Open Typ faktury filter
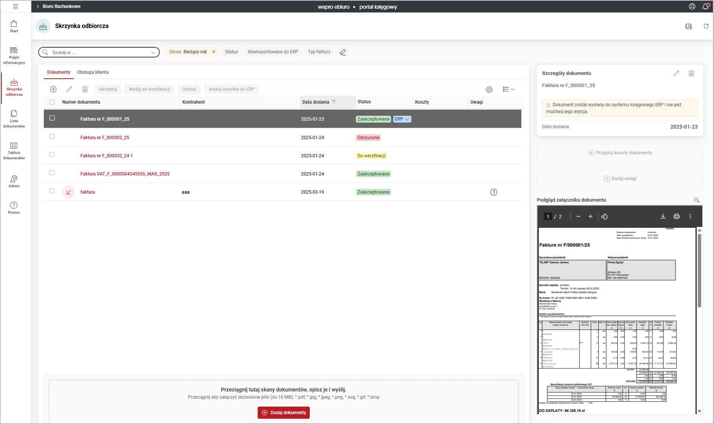Image resolution: width=714 pixels, height=424 pixels. click(x=319, y=52)
